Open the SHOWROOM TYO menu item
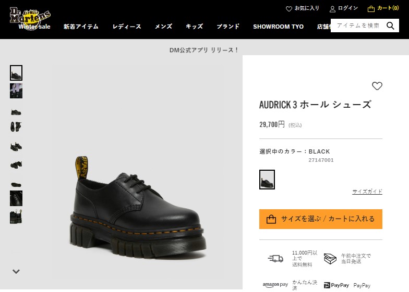The height and width of the screenshot is (292, 409). (x=279, y=27)
